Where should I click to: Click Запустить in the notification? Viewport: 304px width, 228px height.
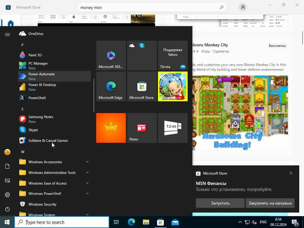220,203
